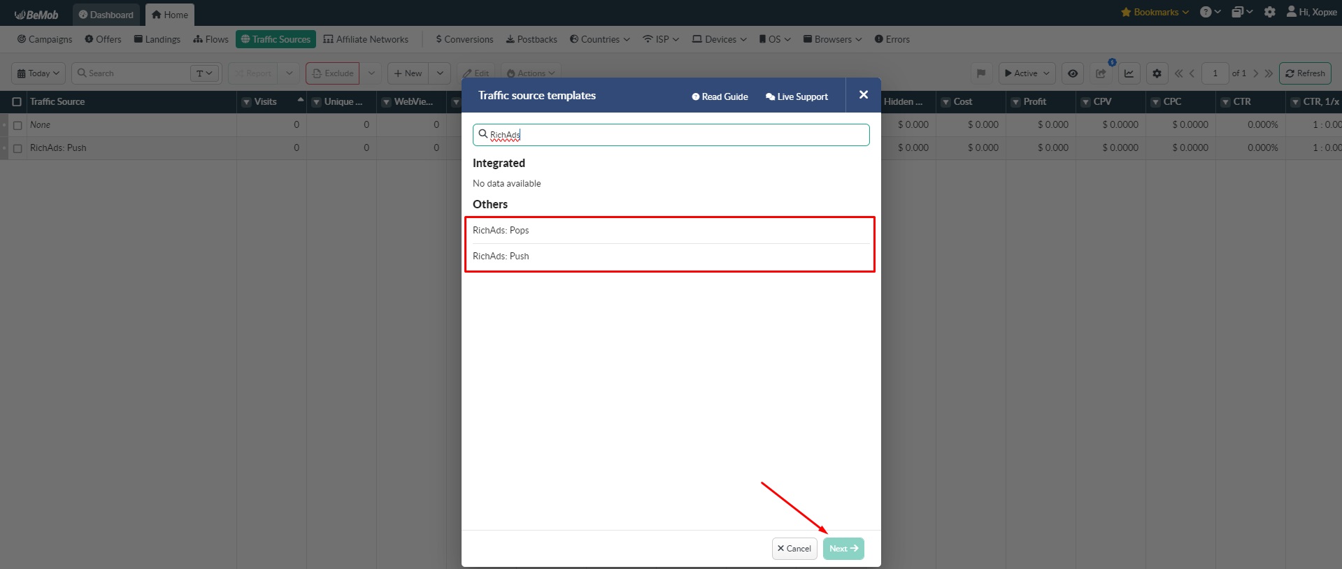
Task: Click the Visits column filter icon
Action: 246,102
